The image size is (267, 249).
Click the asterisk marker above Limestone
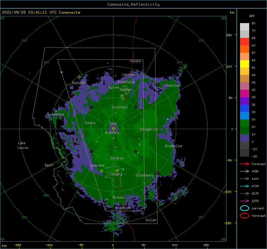[x=56, y=112]
